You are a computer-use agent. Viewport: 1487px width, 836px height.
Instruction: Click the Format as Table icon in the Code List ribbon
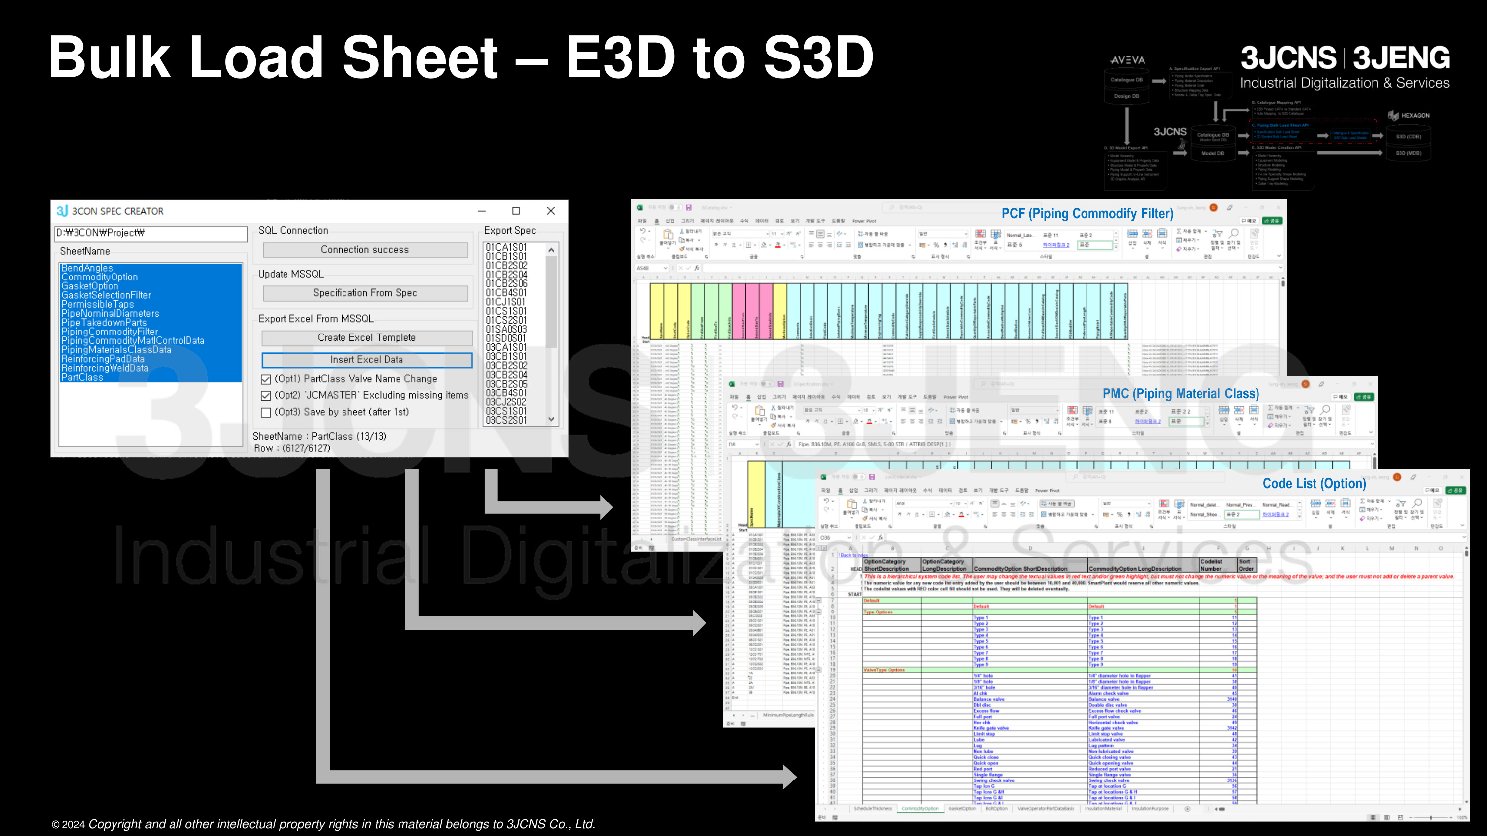tap(1179, 504)
